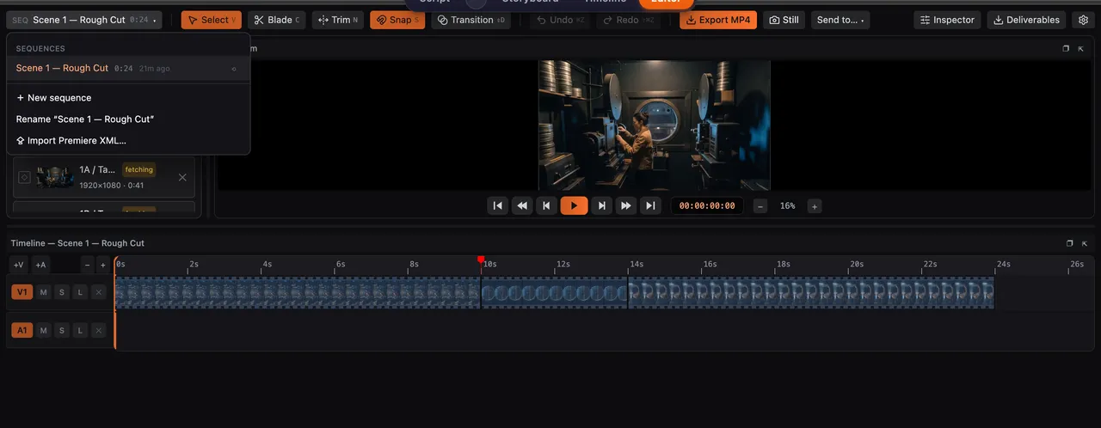Select the Blade tool with scissors icon
Image resolution: width=1101 pixels, height=428 pixels.
277,20
